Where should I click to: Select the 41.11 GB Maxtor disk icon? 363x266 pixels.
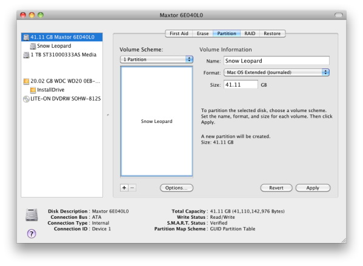click(26, 37)
